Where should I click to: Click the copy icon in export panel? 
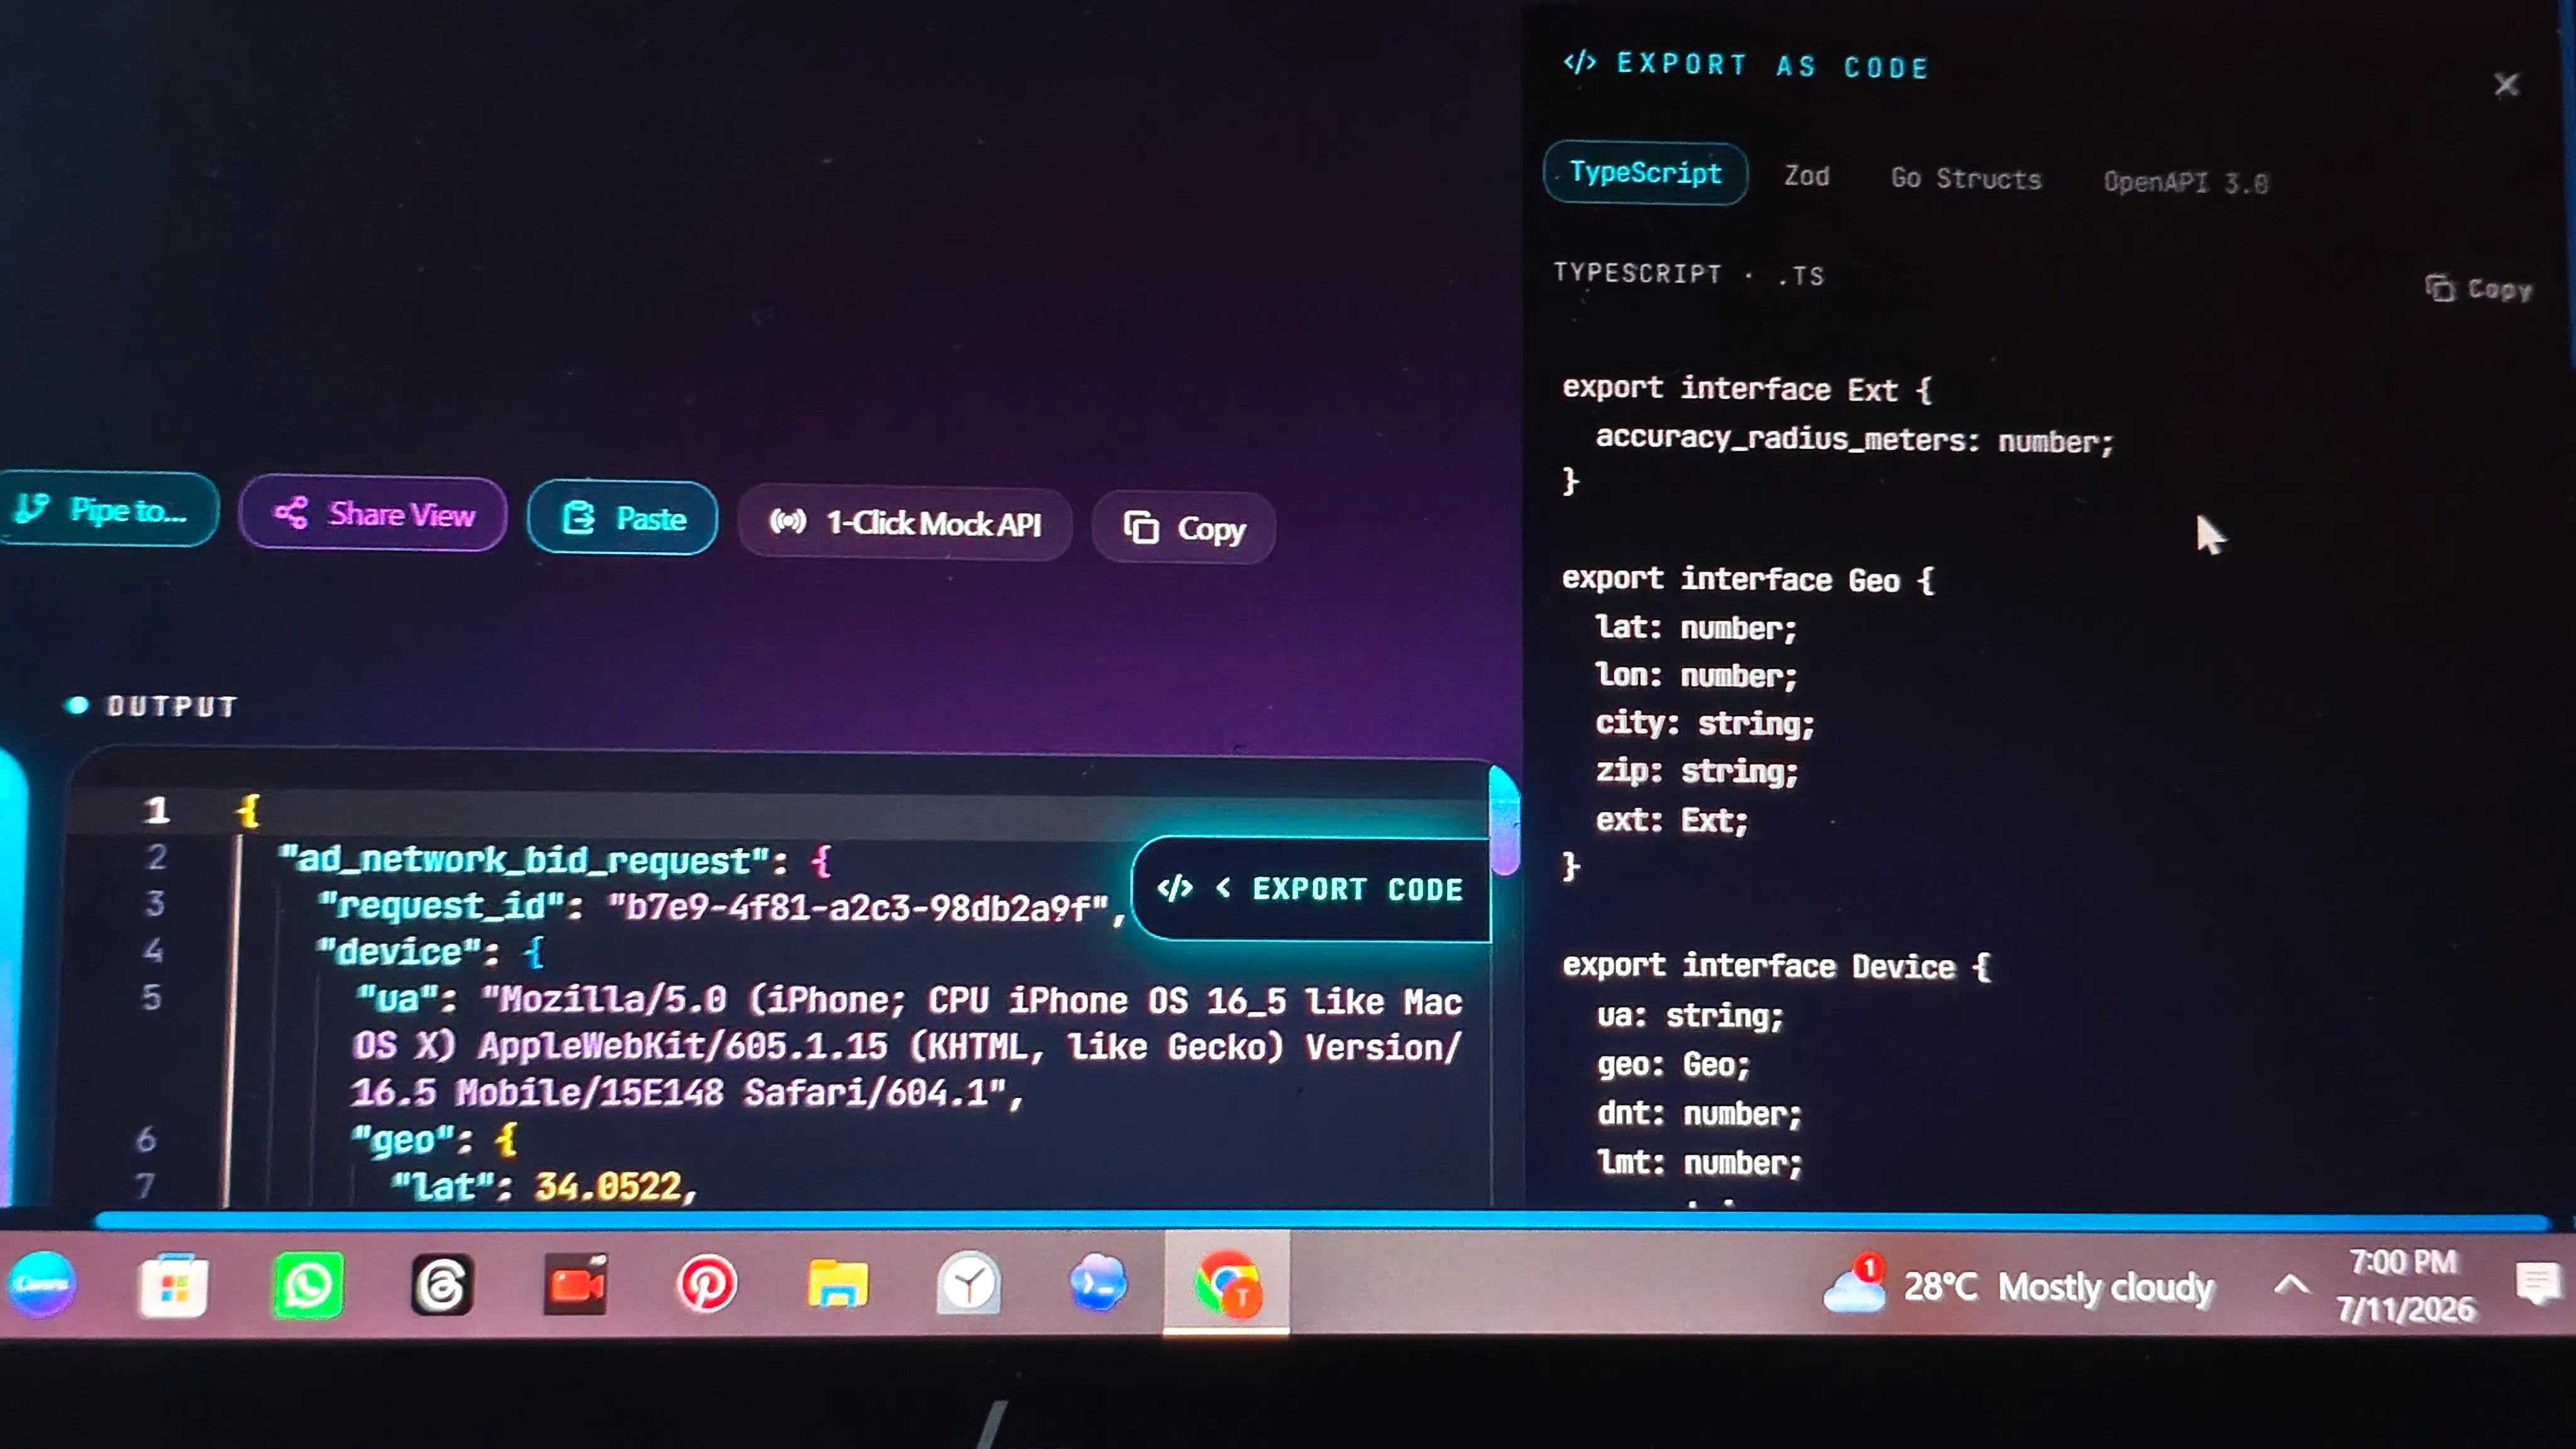(x=2440, y=288)
